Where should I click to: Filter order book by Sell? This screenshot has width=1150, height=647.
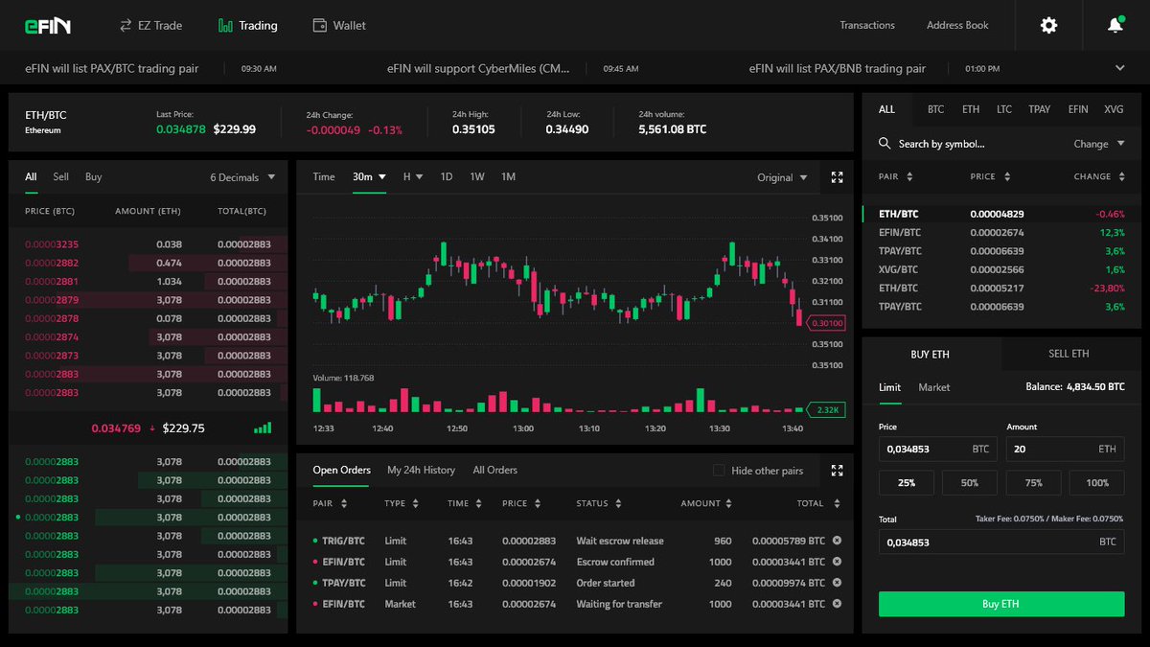tap(61, 177)
